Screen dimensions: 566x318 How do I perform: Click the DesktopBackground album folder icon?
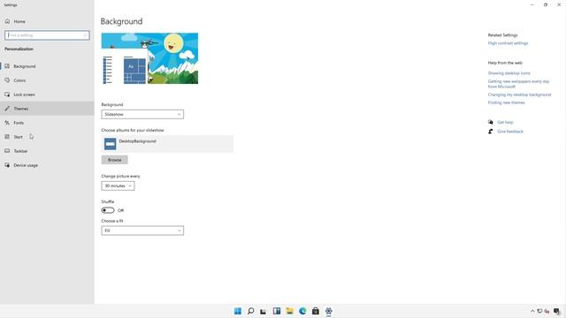click(110, 144)
